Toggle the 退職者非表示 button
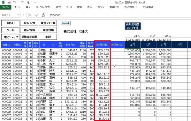191x121 pixels. tap(29, 37)
